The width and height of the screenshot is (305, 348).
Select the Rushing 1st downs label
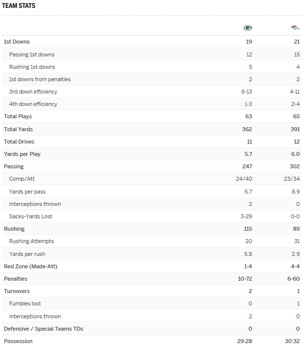(x=32, y=67)
